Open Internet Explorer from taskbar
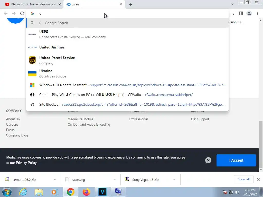263x197 pixels. coord(23,192)
